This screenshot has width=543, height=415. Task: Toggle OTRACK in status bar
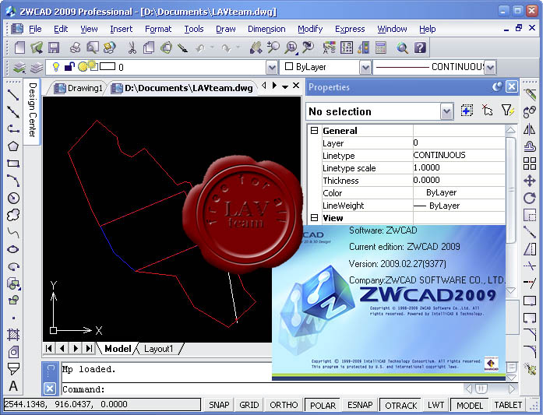tap(400, 405)
